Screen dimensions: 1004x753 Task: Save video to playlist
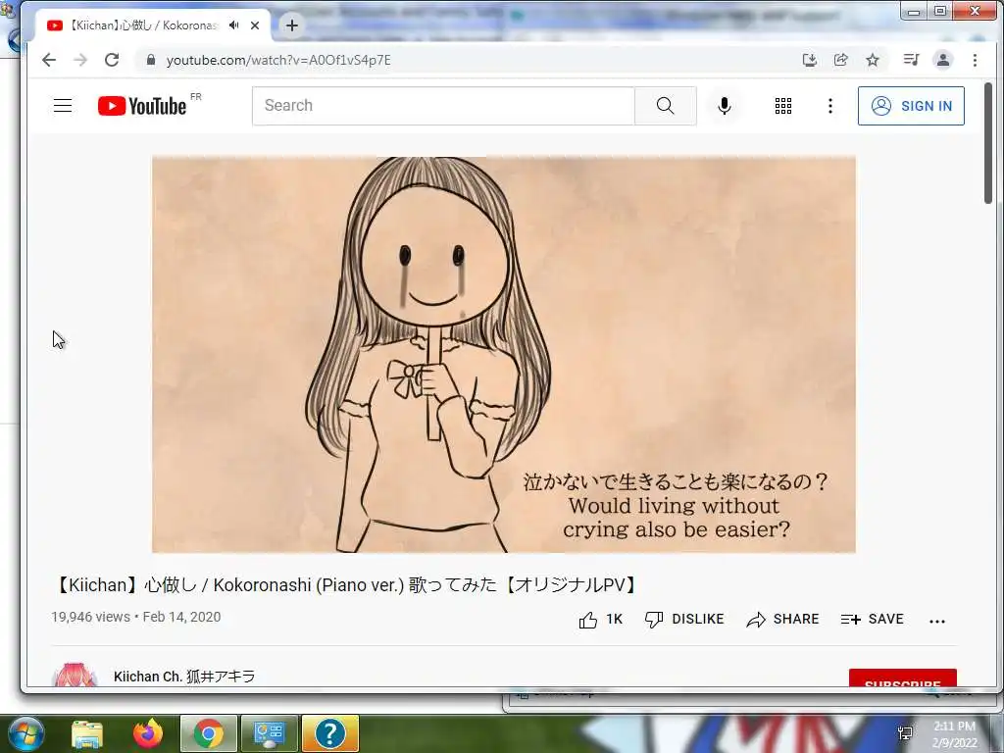click(x=872, y=620)
